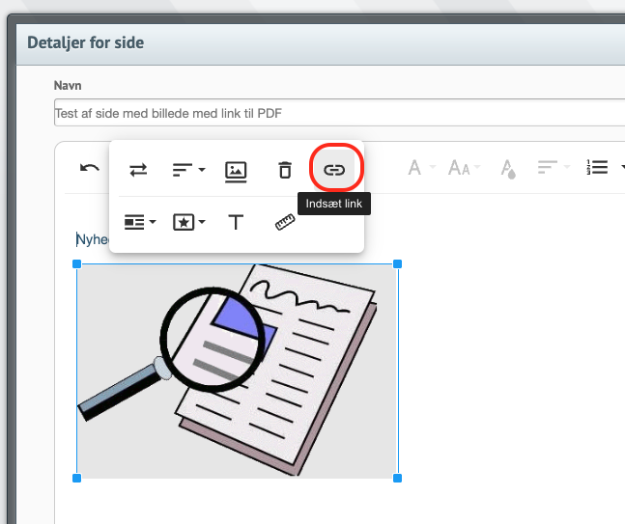
Task: Open the image display dropdown
Action: [140, 222]
